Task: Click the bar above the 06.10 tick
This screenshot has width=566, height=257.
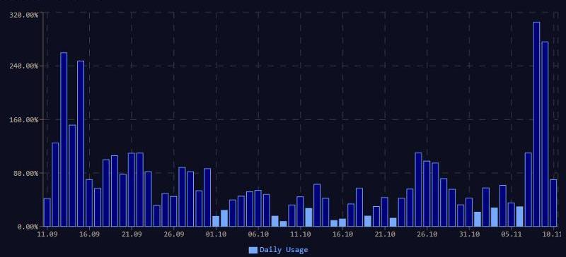Action: tap(258, 208)
